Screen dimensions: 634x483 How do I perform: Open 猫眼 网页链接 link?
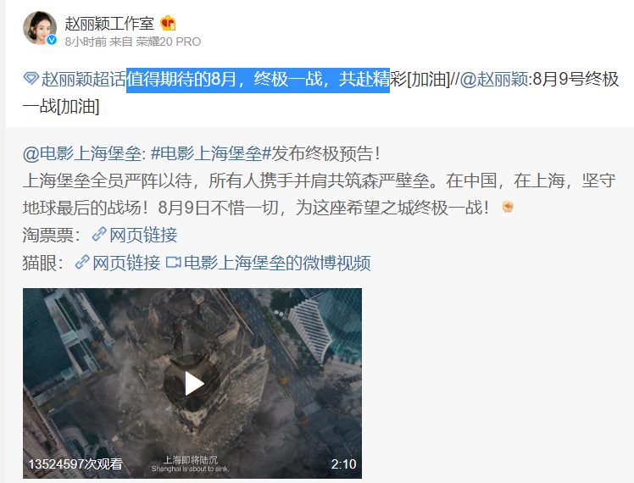pos(126,263)
